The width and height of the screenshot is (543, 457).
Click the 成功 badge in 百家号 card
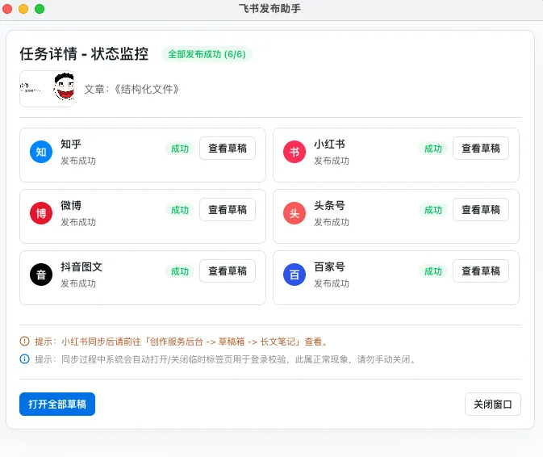pyautogui.click(x=433, y=271)
